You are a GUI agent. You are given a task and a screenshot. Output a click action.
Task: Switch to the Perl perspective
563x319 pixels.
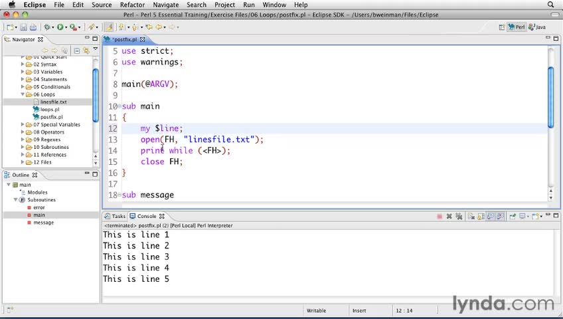[x=517, y=27]
